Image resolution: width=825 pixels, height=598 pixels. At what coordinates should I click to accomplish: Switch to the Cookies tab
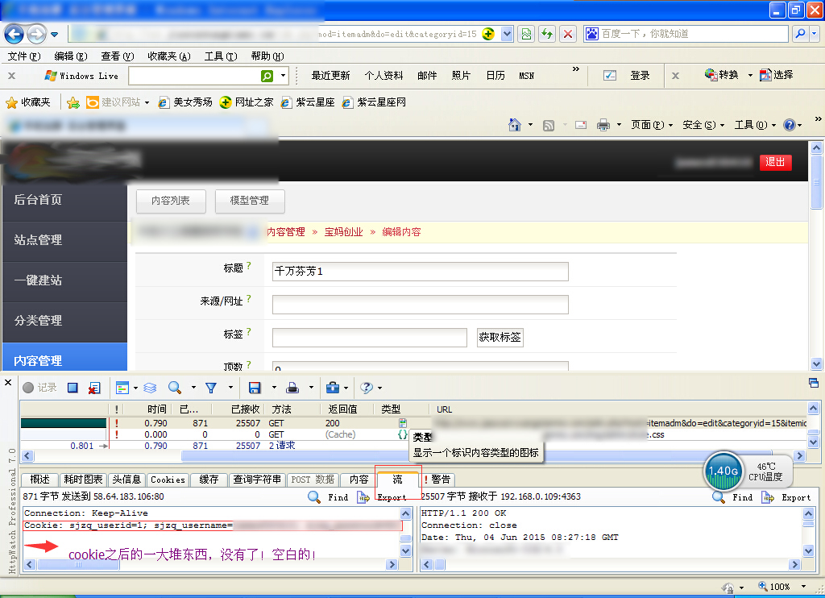coord(168,480)
